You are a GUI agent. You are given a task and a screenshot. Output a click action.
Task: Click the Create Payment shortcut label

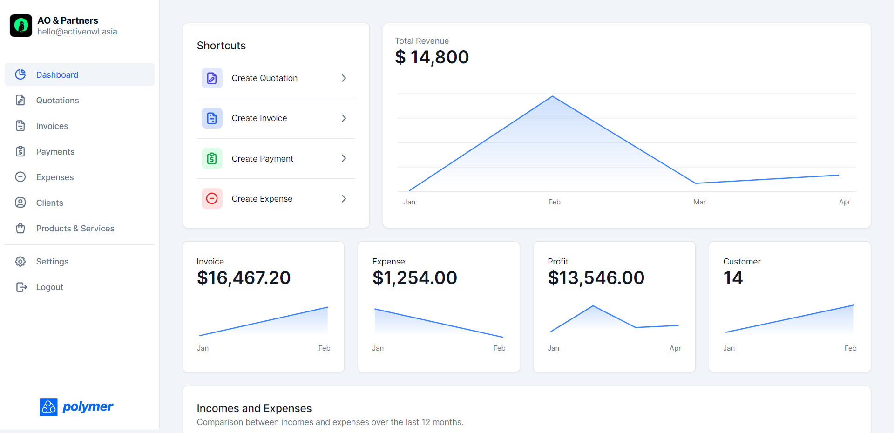pos(263,159)
